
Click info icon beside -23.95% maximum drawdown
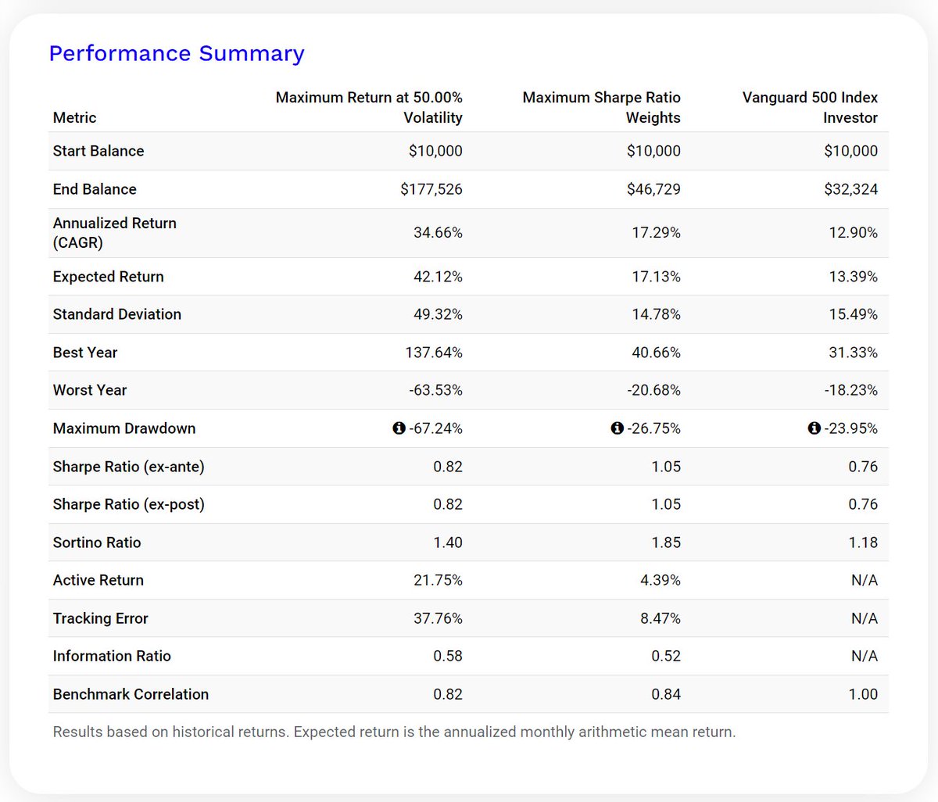[814, 428]
